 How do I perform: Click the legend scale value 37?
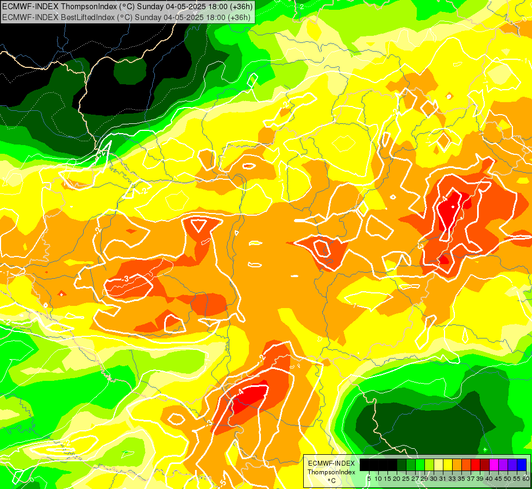pos(471,479)
